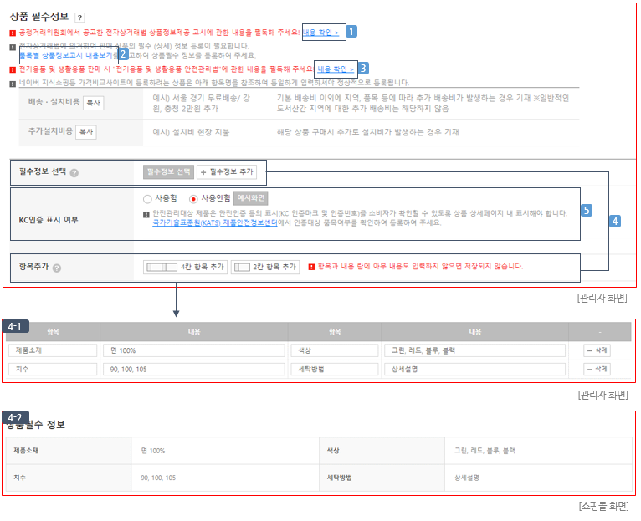Click 치수 cell in shop preview table
Image resolution: width=641 pixels, height=521 pixels.
(69, 478)
